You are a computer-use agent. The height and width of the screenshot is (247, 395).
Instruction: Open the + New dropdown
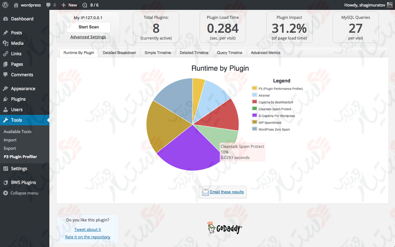coord(69,5)
